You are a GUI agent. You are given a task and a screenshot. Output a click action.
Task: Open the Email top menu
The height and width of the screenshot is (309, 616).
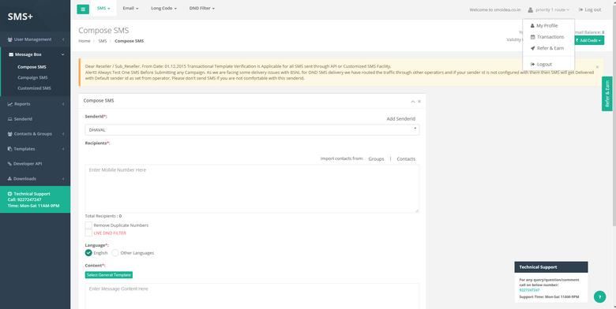[x=130, y=8]
